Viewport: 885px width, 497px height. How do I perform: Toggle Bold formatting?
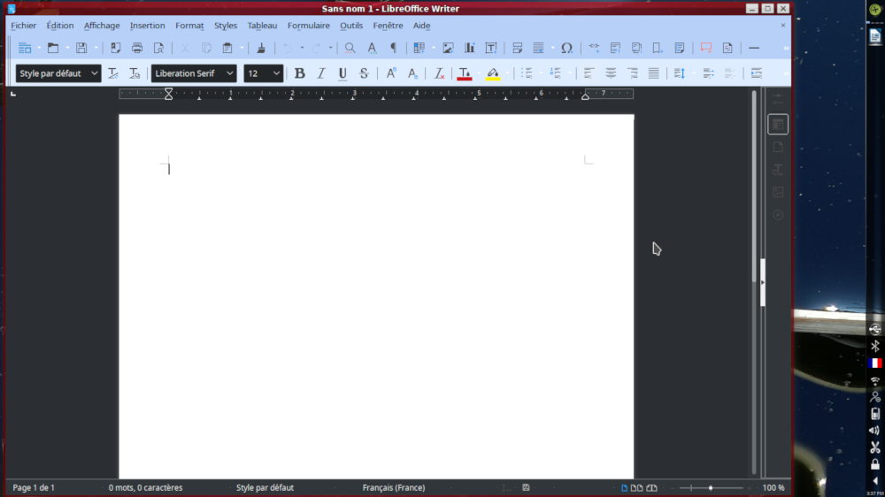[300, 73]
